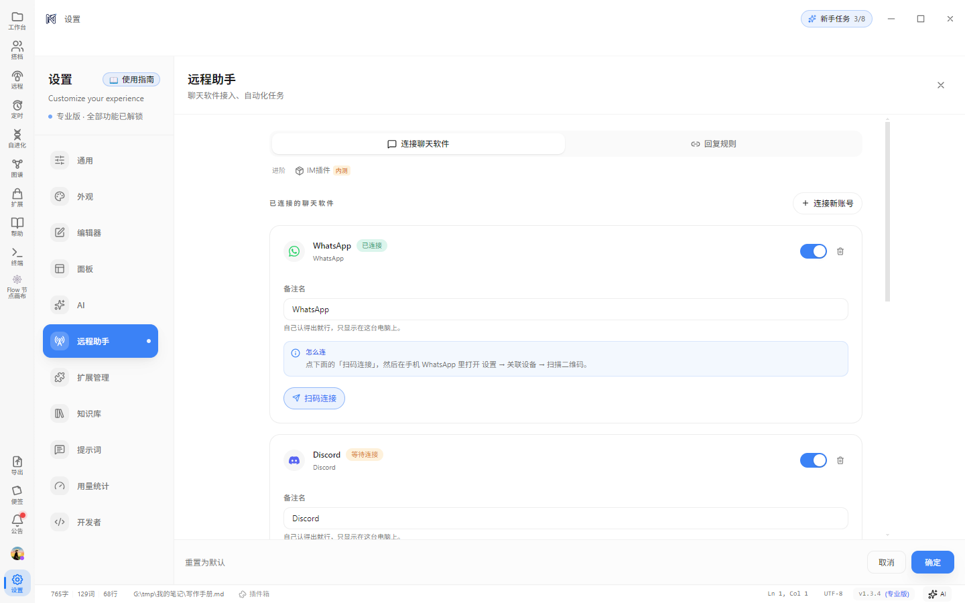
Task: Open 面板 panel settings
Action: 101,269
